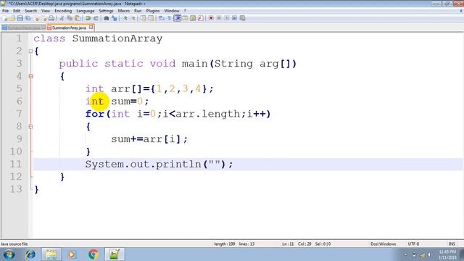Undo with the green Undo arrow
Viewport: 464px width, 261px height.
(x=88, y=18)
